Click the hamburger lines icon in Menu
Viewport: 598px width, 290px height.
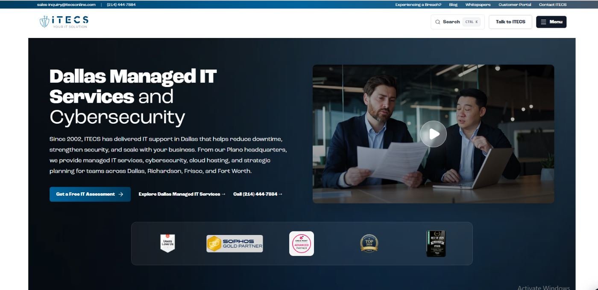point(543,22)
